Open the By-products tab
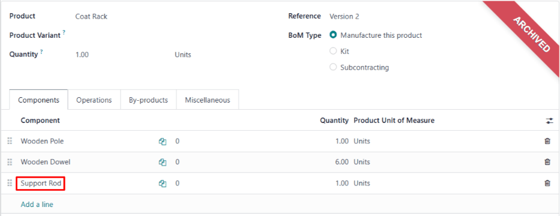The image size is (560, 216). click(148, 100)
